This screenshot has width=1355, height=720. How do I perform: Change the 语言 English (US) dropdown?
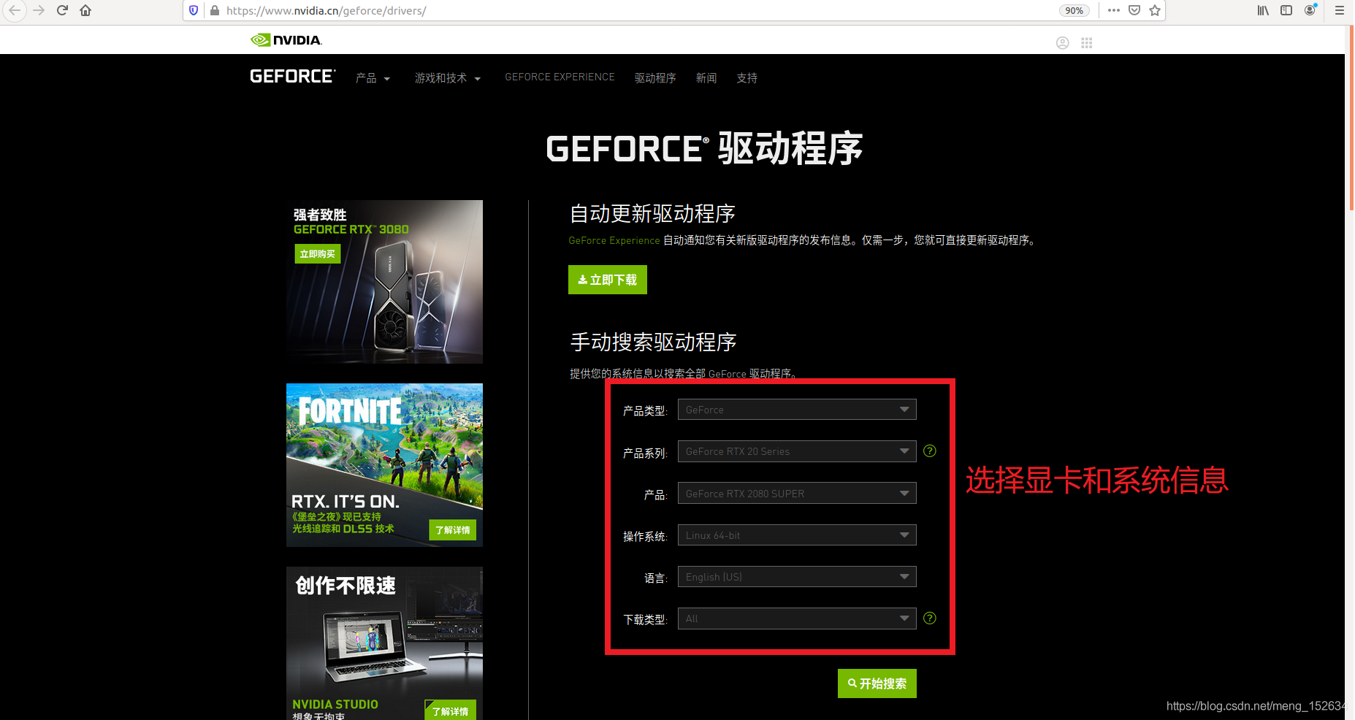pyautogui.click(x=797, y=577)
